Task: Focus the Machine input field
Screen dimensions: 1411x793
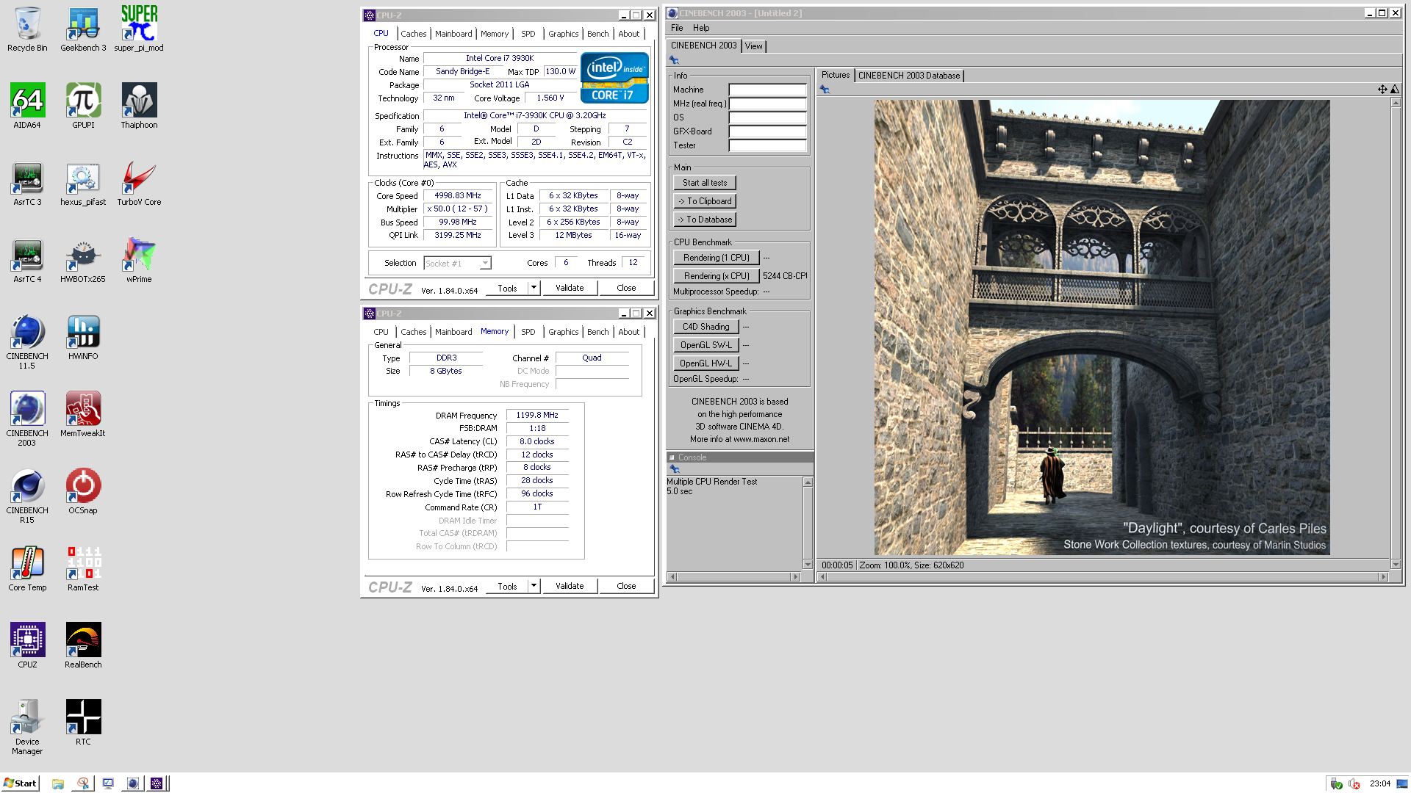Action: coord(767,90)
